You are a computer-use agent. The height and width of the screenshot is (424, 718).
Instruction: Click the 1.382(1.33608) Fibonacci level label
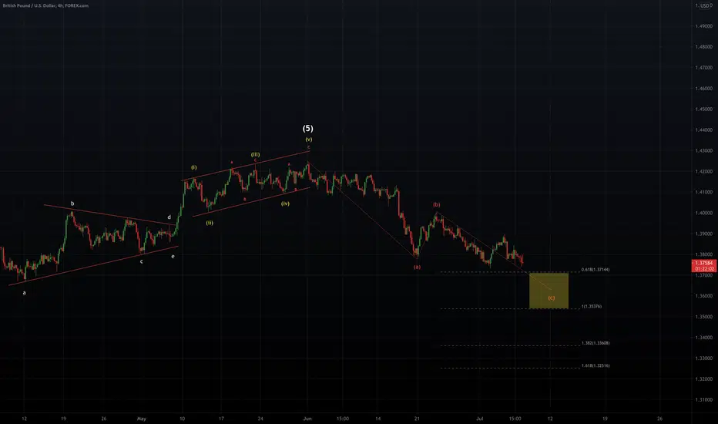pos(596,343)
